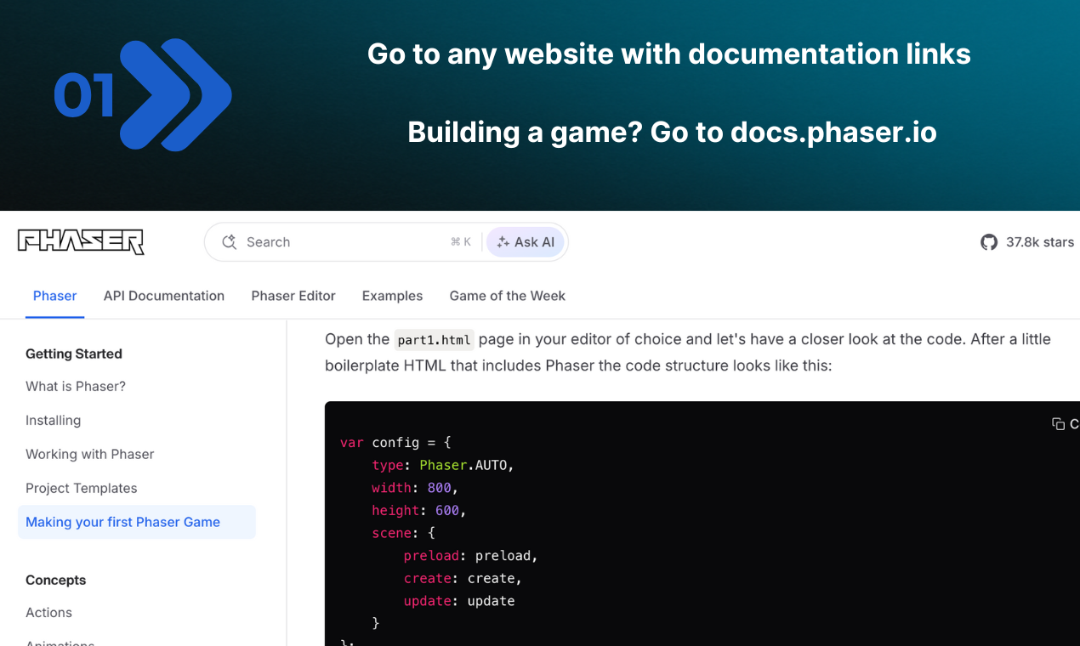Go to the Examples tab
Image resolution: width=1080 pixels, height=646 pixels.
392,296
